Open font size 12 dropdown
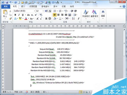Screen dimensions: 127x95 (x=43, y=11)
